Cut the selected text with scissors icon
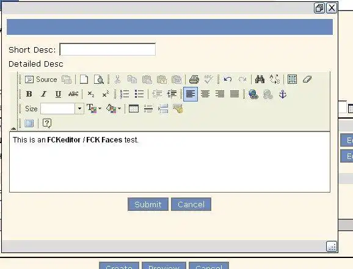The image size is (353, 269). [117, 79]
